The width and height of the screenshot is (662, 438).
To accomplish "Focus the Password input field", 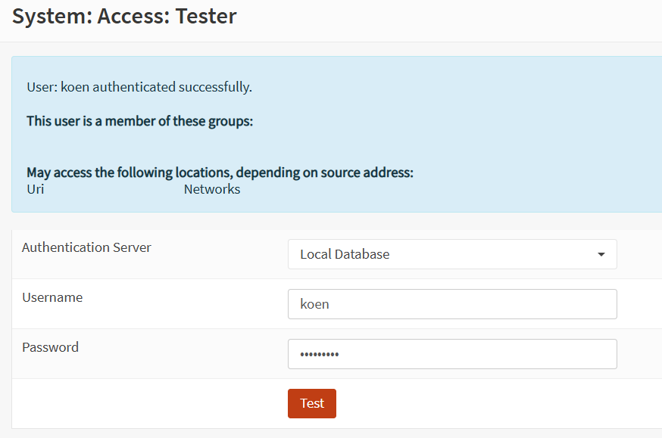I will (451, 354).
